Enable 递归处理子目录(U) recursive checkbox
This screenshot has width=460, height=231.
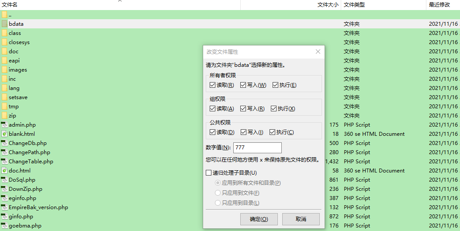coord(208,173)
